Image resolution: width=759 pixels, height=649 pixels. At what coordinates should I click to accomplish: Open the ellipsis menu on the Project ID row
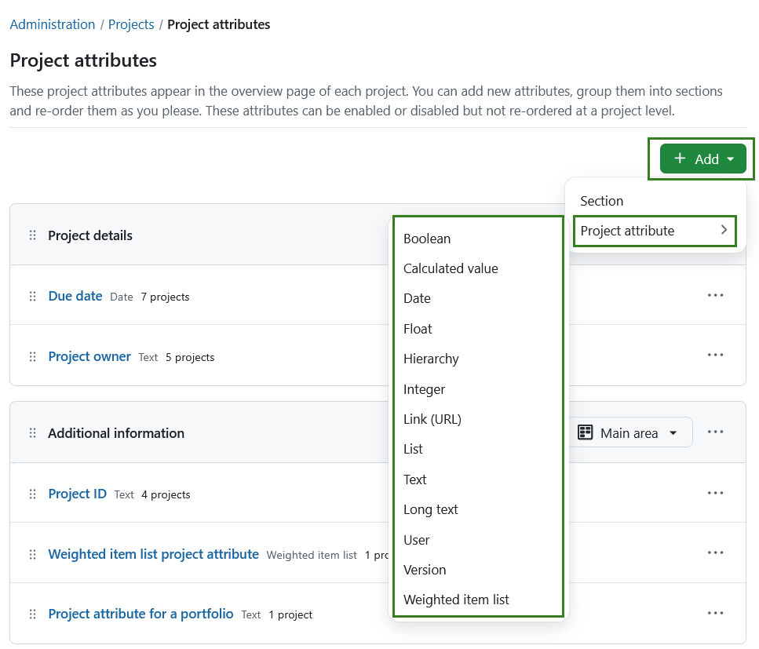(715, 493)
